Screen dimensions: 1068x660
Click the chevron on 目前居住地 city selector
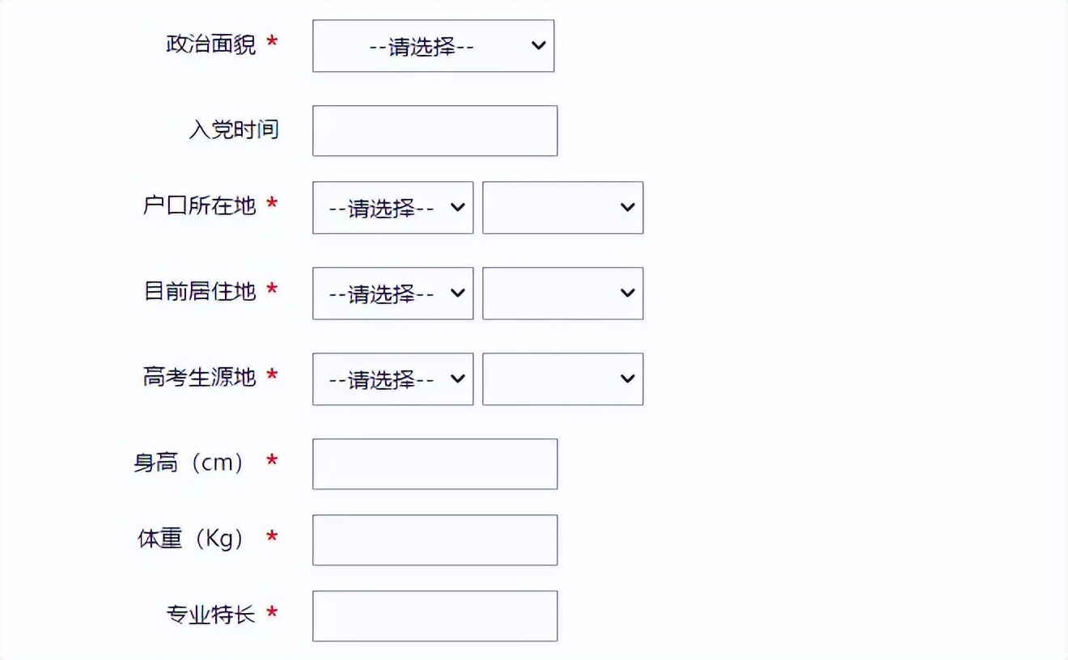tap(627, 293)
